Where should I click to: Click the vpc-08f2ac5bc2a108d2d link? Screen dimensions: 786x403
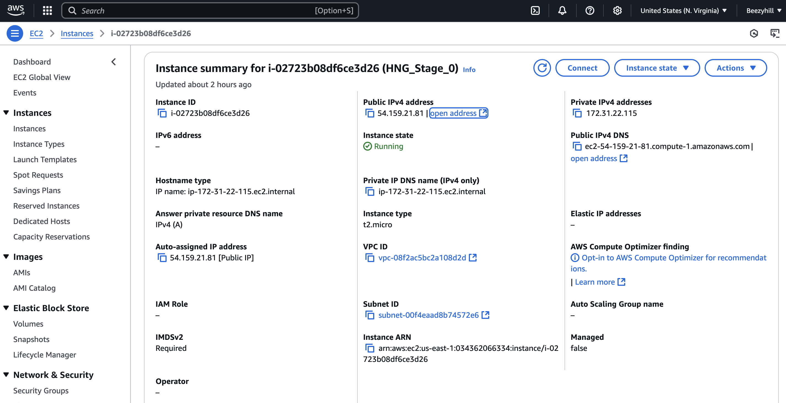click(x=422, y=258)
